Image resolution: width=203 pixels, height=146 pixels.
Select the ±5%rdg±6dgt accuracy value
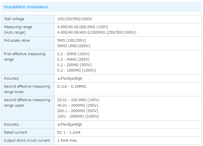71,124
